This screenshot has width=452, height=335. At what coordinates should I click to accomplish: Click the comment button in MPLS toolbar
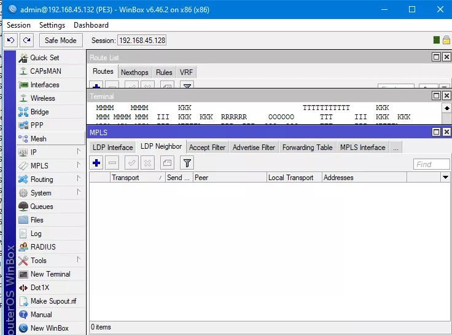click(x=167, y=163)
